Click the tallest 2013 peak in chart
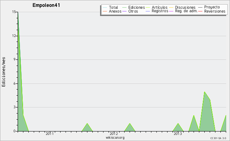The width and height of the screenshot is (230, 141). [204, 92]
